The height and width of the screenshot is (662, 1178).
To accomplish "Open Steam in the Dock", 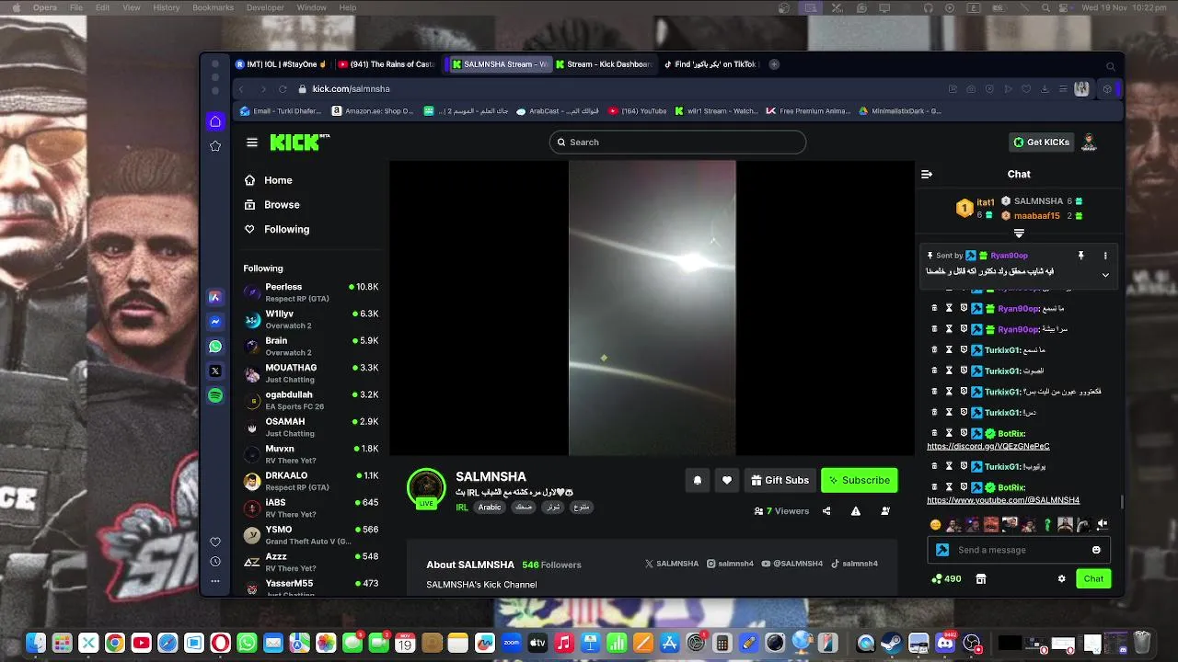I will point(891,644).
